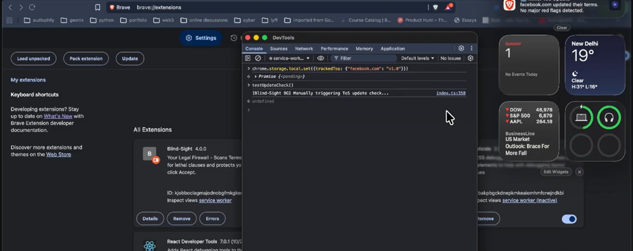Viewport: 633px width, 251px height.
Task: Open index.ts:358 source link
Action: click(451, 93)
